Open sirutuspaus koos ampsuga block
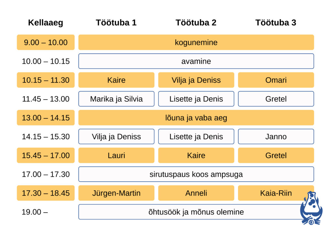331x234 pixels. [x=196, y=175]
